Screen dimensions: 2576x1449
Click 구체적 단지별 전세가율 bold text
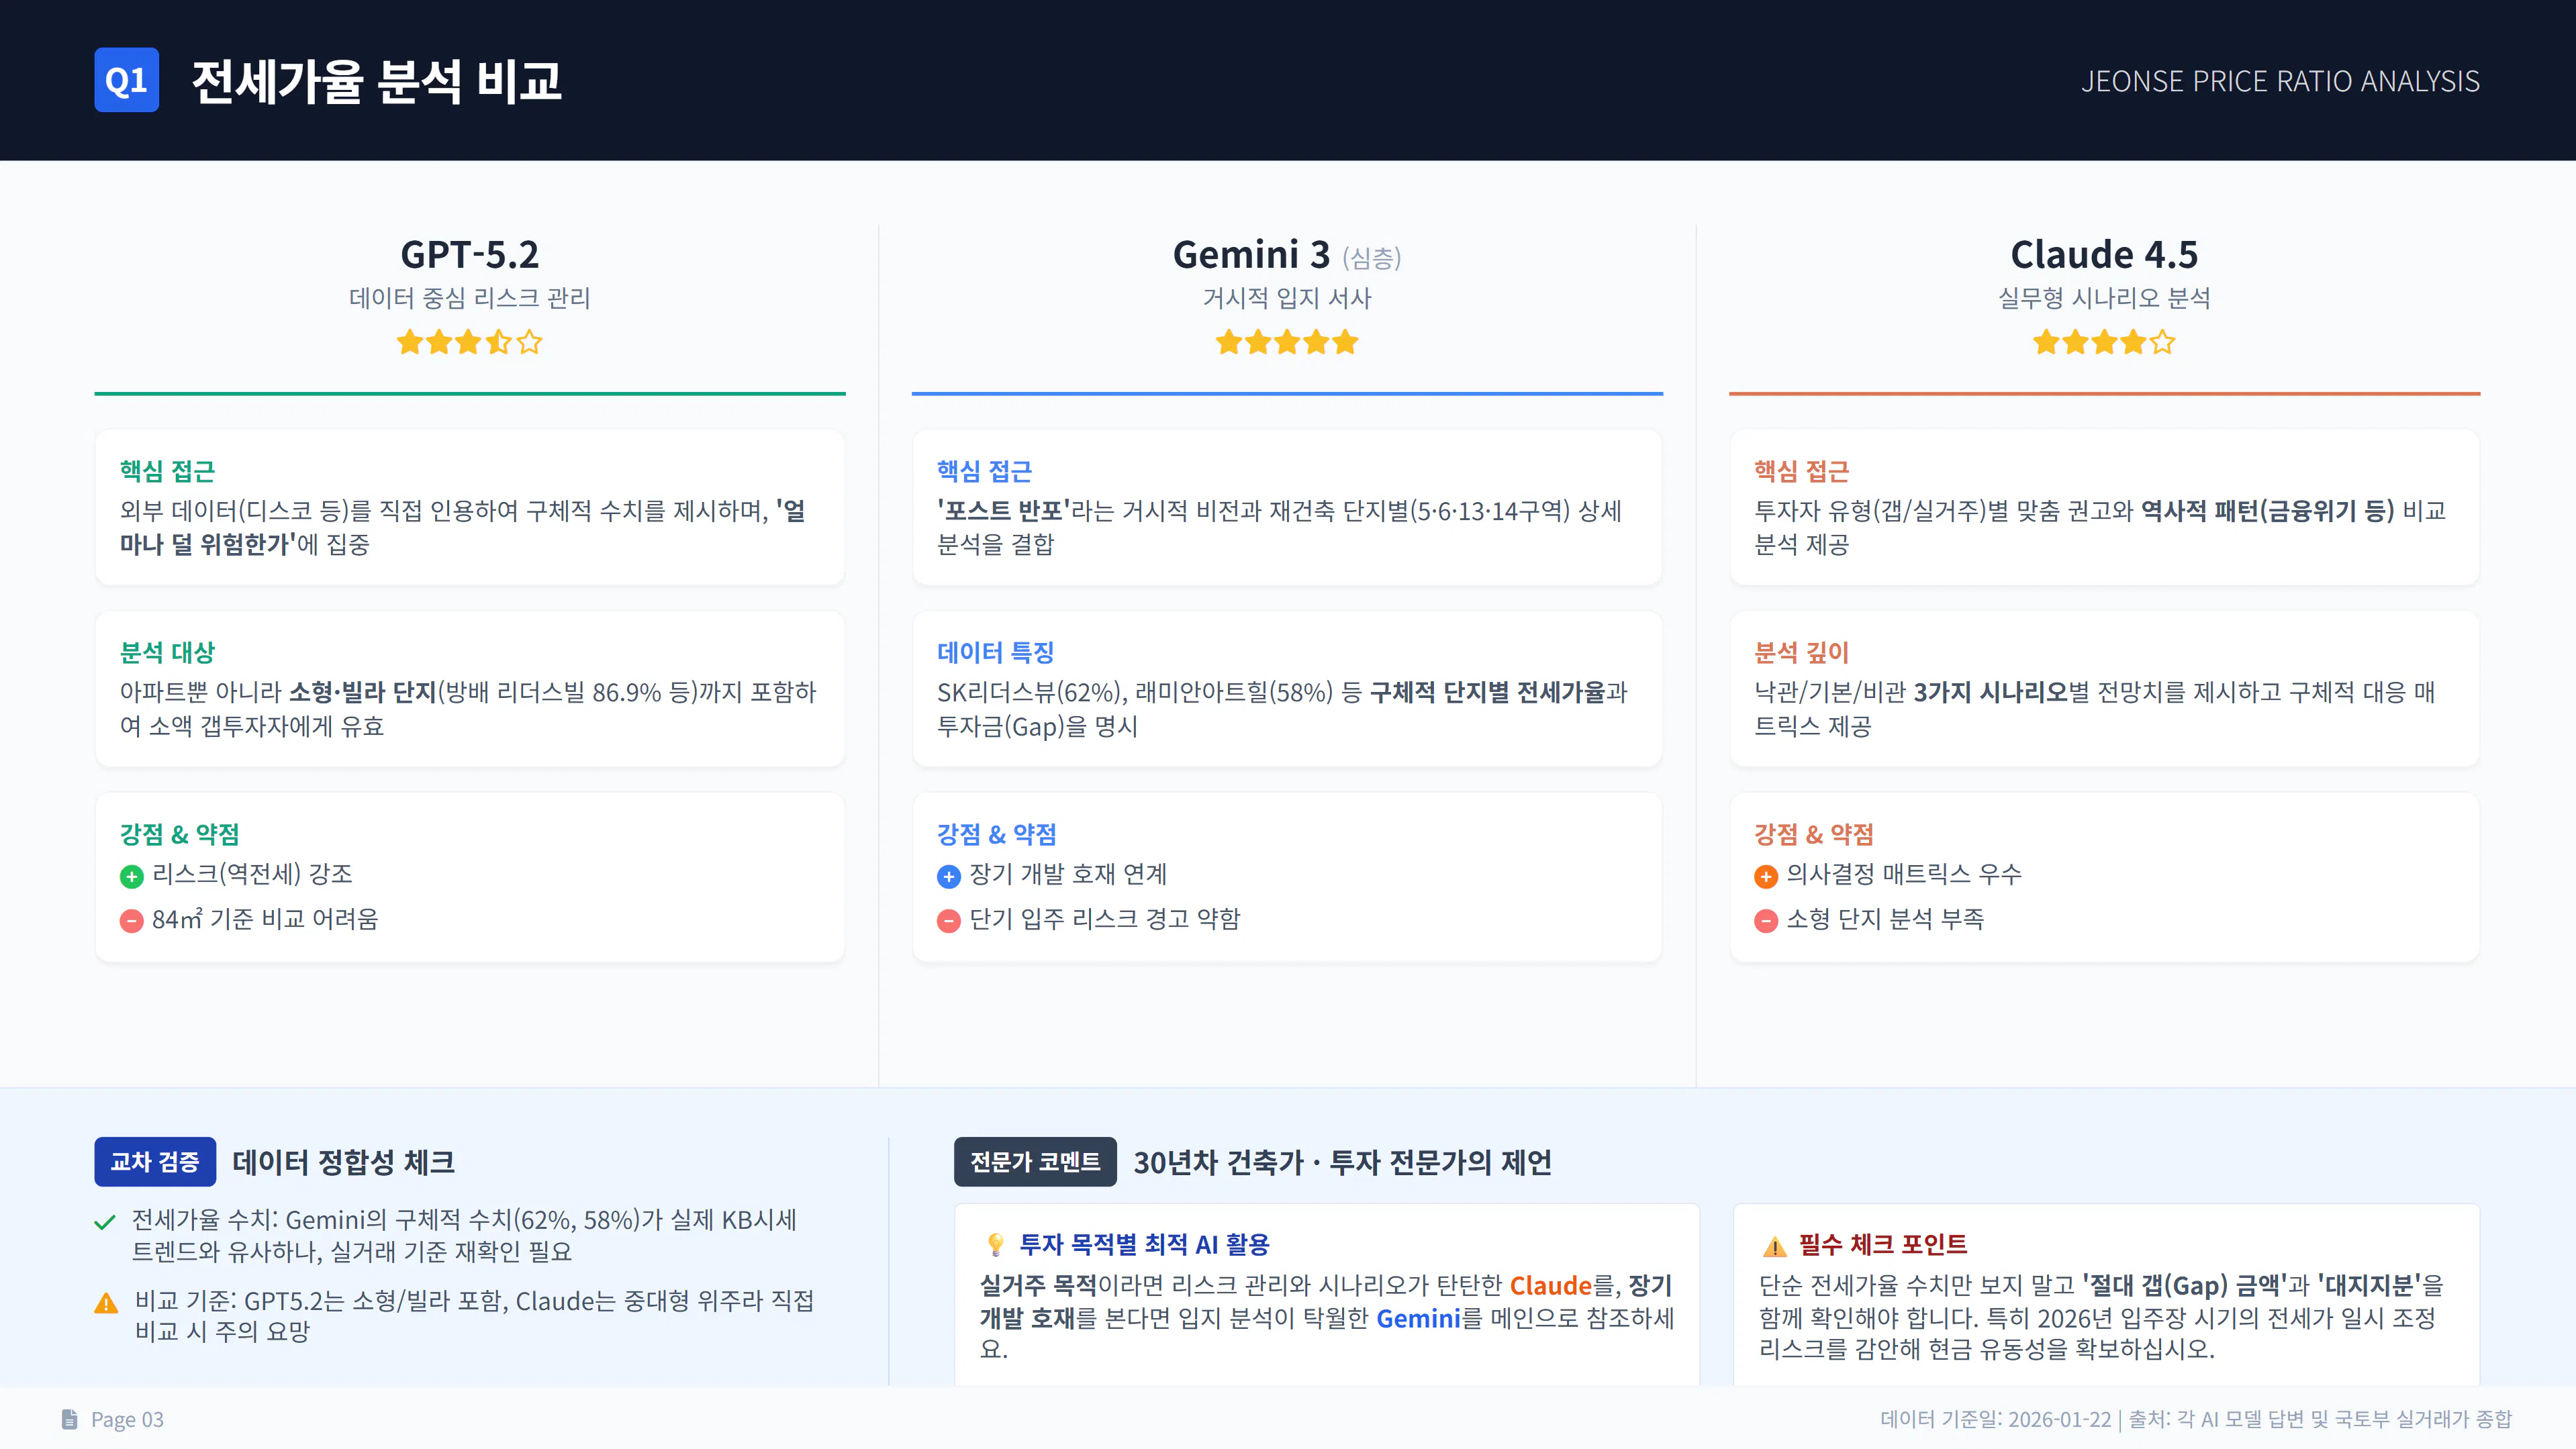pyautogui.click(x=1487, y=693)
